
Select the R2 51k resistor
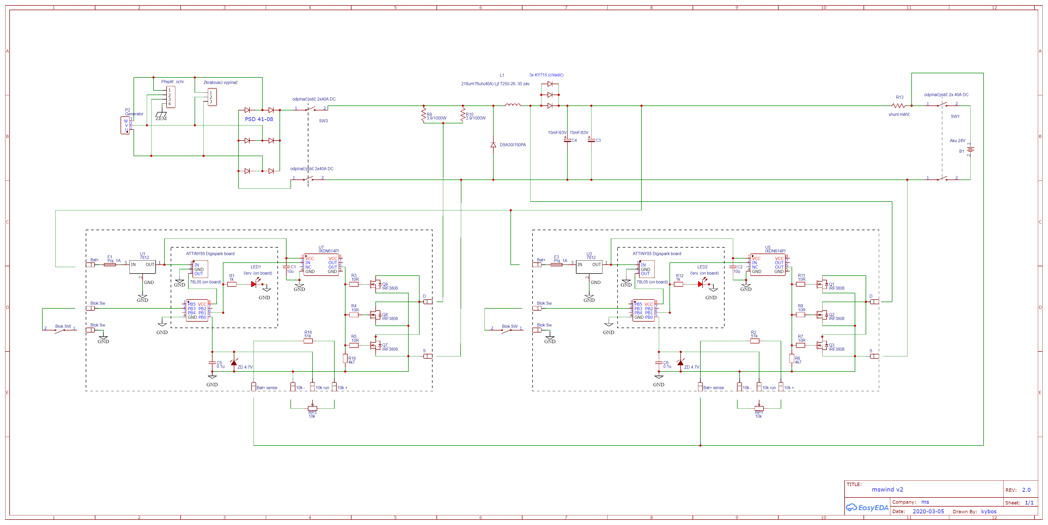[755, 341]
